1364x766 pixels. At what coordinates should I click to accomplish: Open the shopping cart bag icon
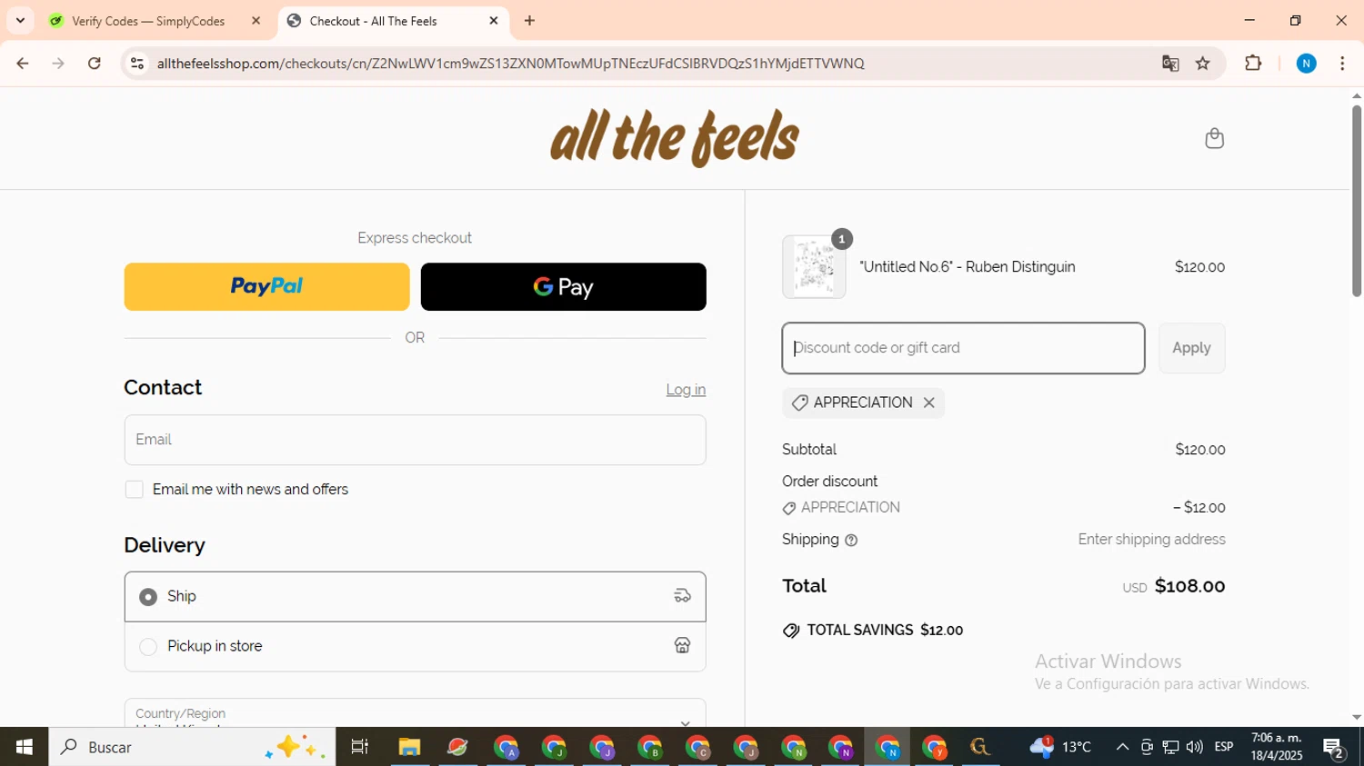pyautogui.click(x=1214, y=138)
